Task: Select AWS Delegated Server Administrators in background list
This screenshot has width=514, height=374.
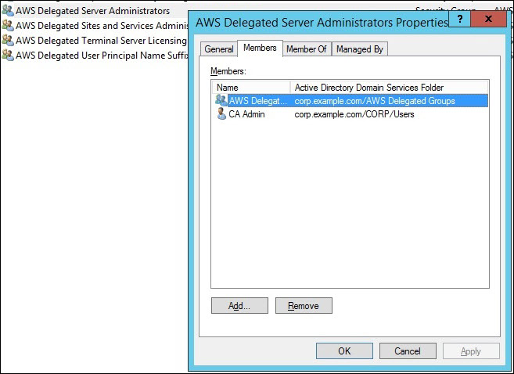Action: click(93, 10)
